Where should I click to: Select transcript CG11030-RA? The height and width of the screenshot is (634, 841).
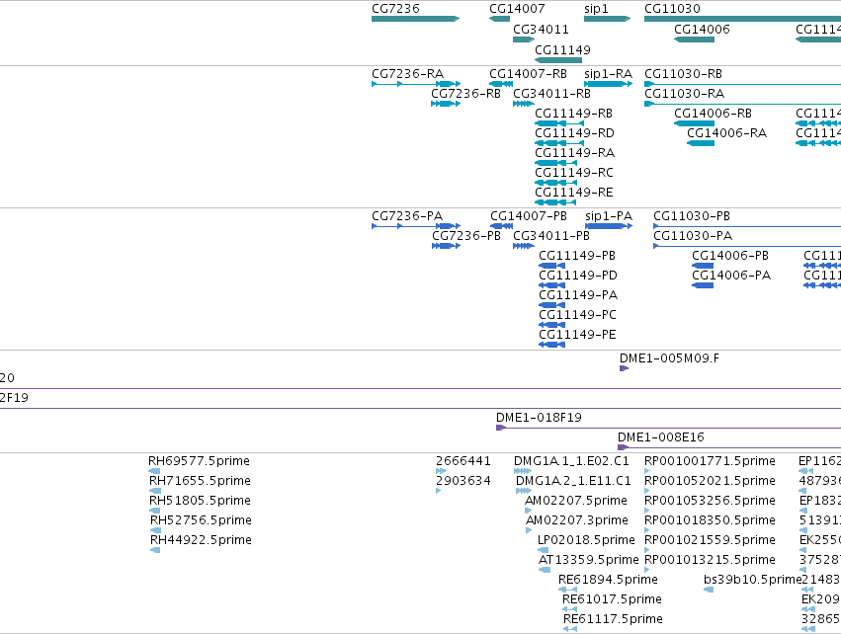(x=742, y=104)
